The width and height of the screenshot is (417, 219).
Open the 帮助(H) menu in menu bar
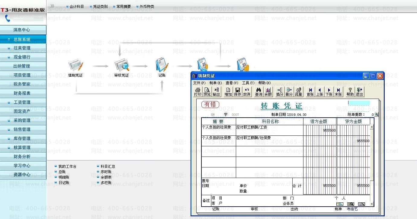(265, 83)
